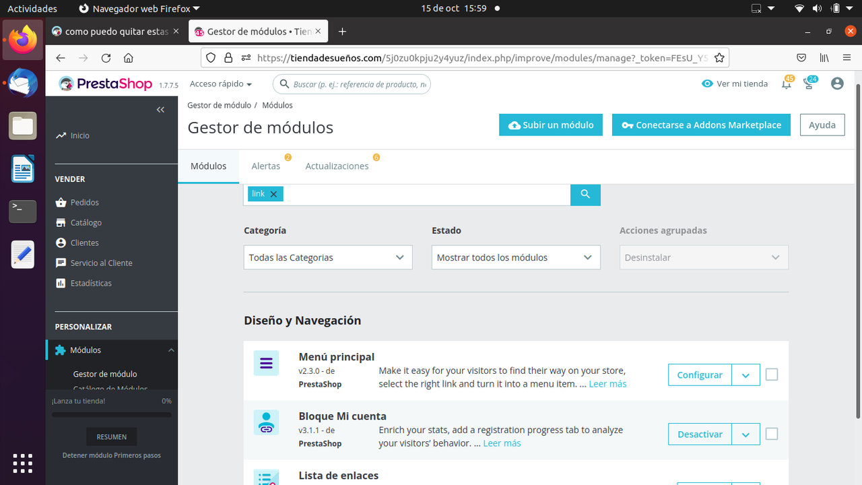
Task: Run module search with magnifier button
Action: tap(585, 194)
